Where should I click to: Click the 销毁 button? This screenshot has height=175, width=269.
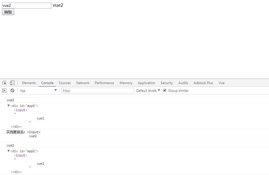[8, 12]
